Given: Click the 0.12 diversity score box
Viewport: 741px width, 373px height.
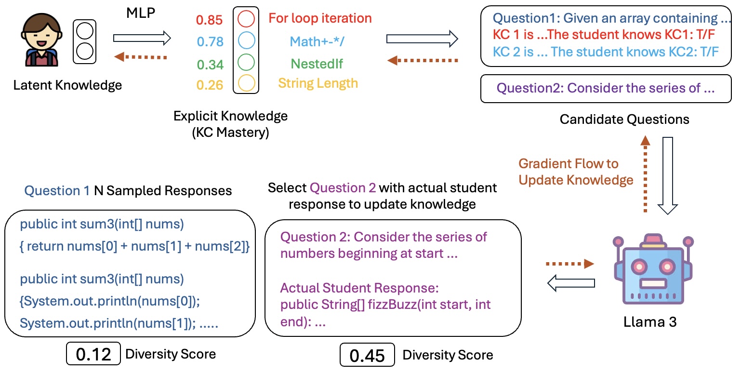Looking at the screenshot, I should click(94, 354).
